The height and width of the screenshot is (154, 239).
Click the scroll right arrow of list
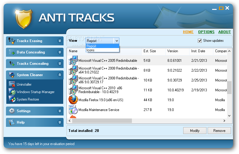224,121
